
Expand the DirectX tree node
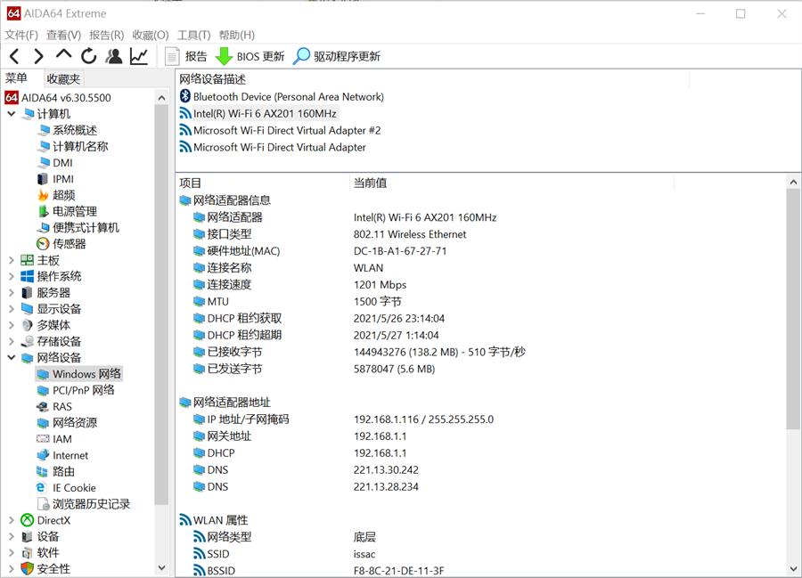pos(12,520)
